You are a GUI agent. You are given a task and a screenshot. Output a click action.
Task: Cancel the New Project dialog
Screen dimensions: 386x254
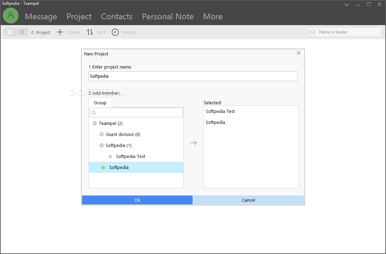(x=248, y=200)
